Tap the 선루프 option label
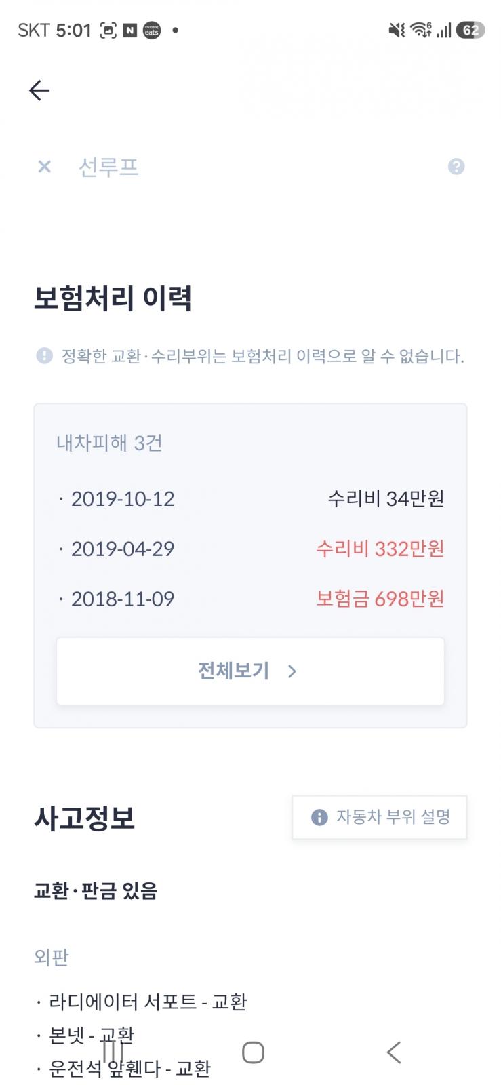Viewport: 501px width, 1085px height. (108, 167)
